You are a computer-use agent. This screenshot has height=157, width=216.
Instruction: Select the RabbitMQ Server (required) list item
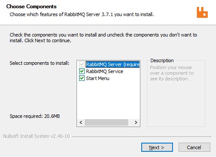[113, 64]
